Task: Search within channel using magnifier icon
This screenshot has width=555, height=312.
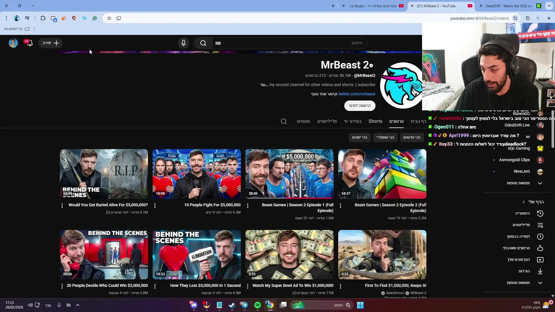Action: (284, 121)
